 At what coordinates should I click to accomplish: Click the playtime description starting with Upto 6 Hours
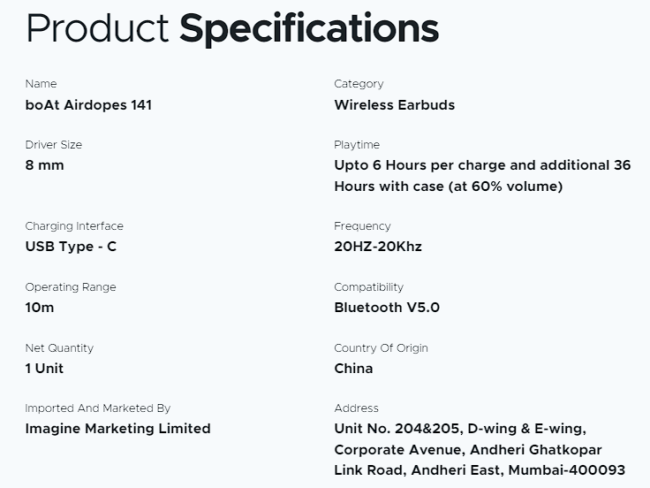[482, 175]
